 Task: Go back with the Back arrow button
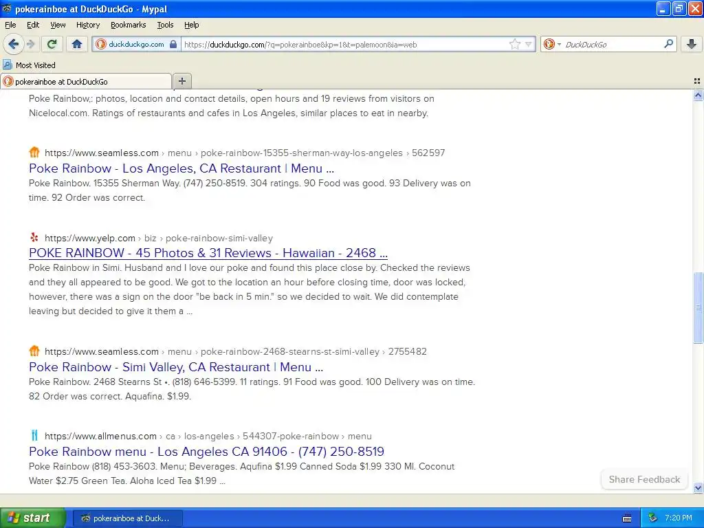13,44
